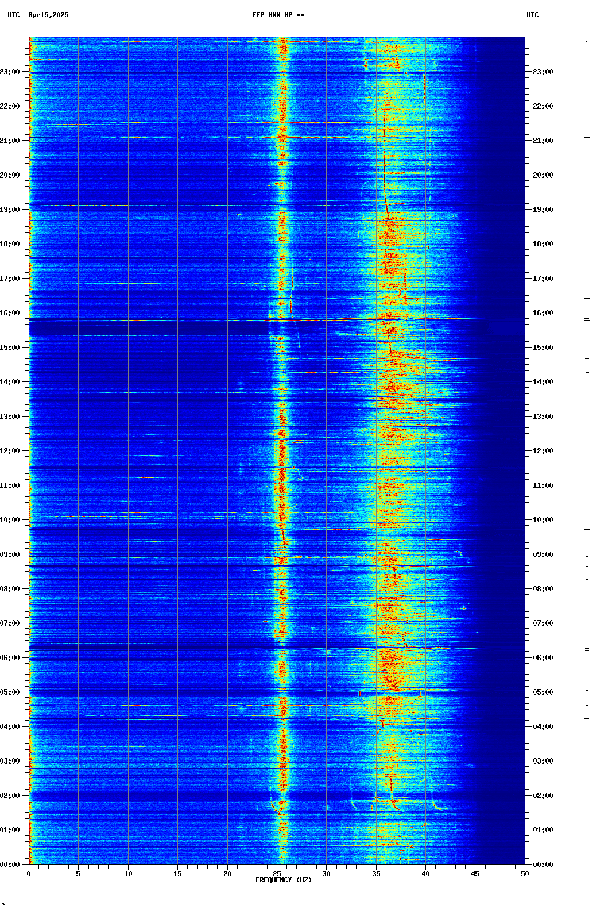
Task: Select the 20:00 label on right time axis
Action: click(543, 175)
